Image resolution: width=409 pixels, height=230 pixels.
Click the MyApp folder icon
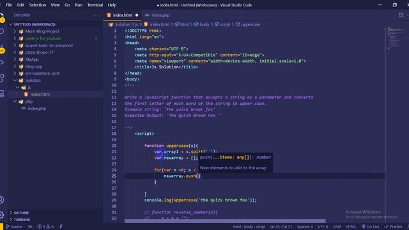21,59
